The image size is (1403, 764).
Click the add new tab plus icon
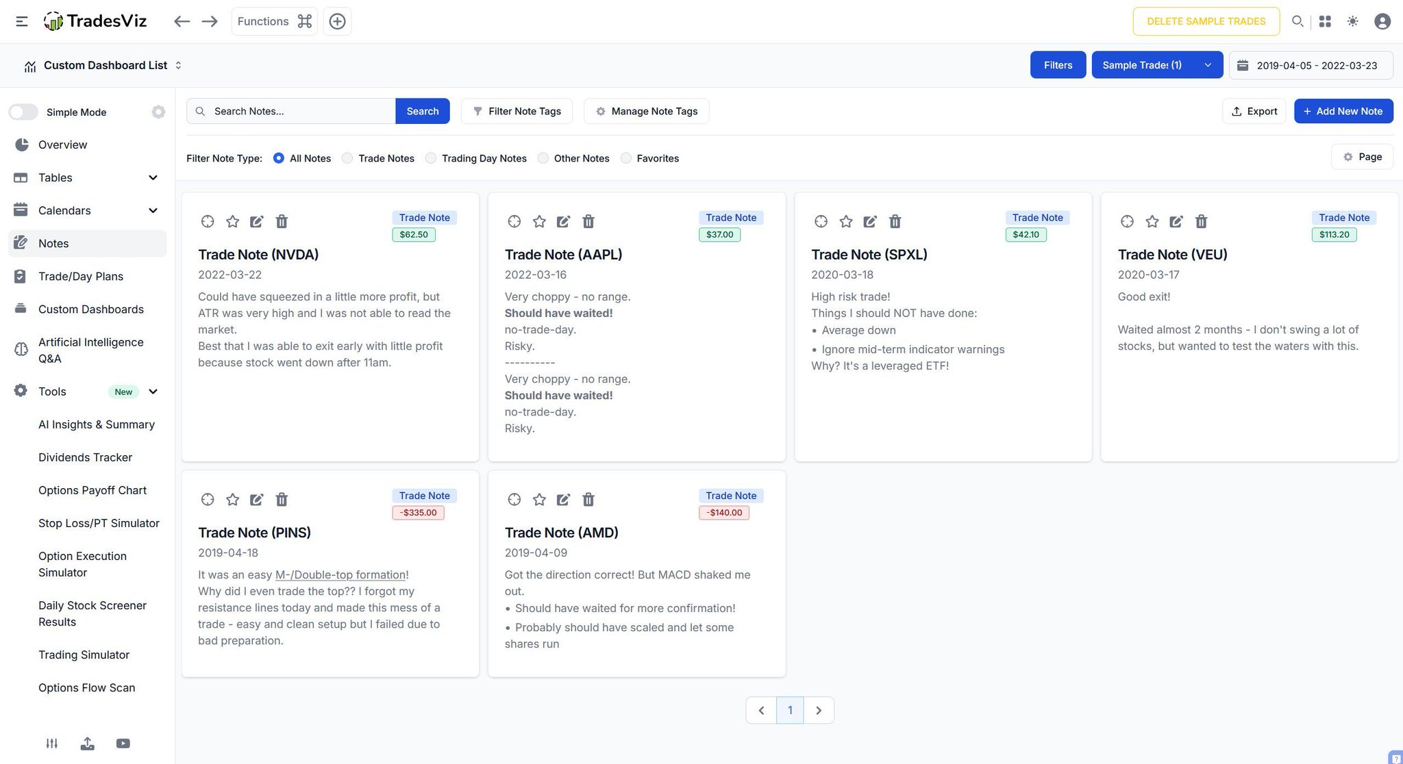337,21
